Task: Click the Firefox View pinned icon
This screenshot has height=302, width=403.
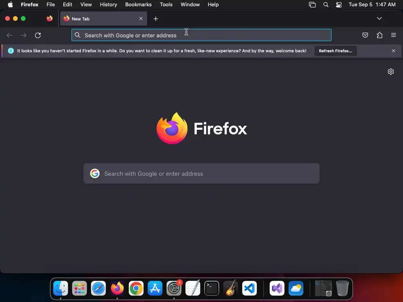Action: 50,18
